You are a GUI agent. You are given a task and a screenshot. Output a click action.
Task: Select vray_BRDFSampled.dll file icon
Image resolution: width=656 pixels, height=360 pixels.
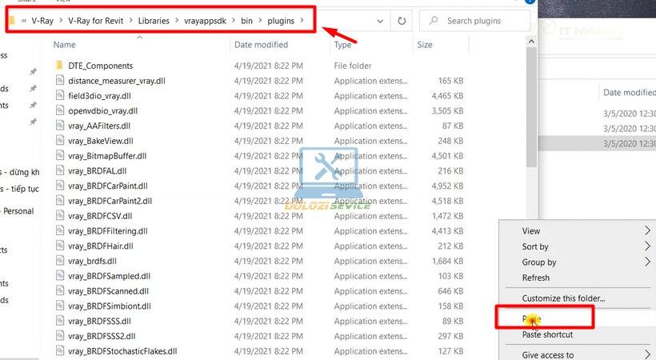tap(60, 275)
